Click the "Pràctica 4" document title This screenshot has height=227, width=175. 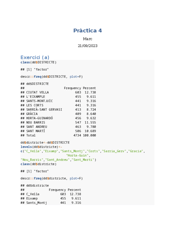tap(87, 31)
